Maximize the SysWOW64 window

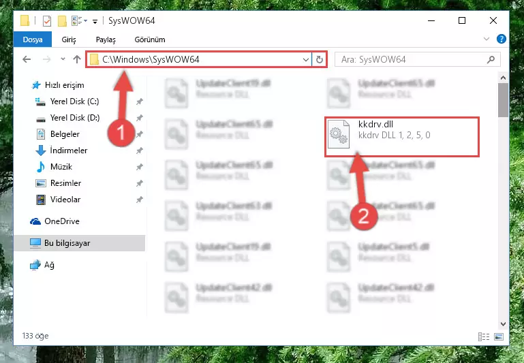click(x=462, y=20)
